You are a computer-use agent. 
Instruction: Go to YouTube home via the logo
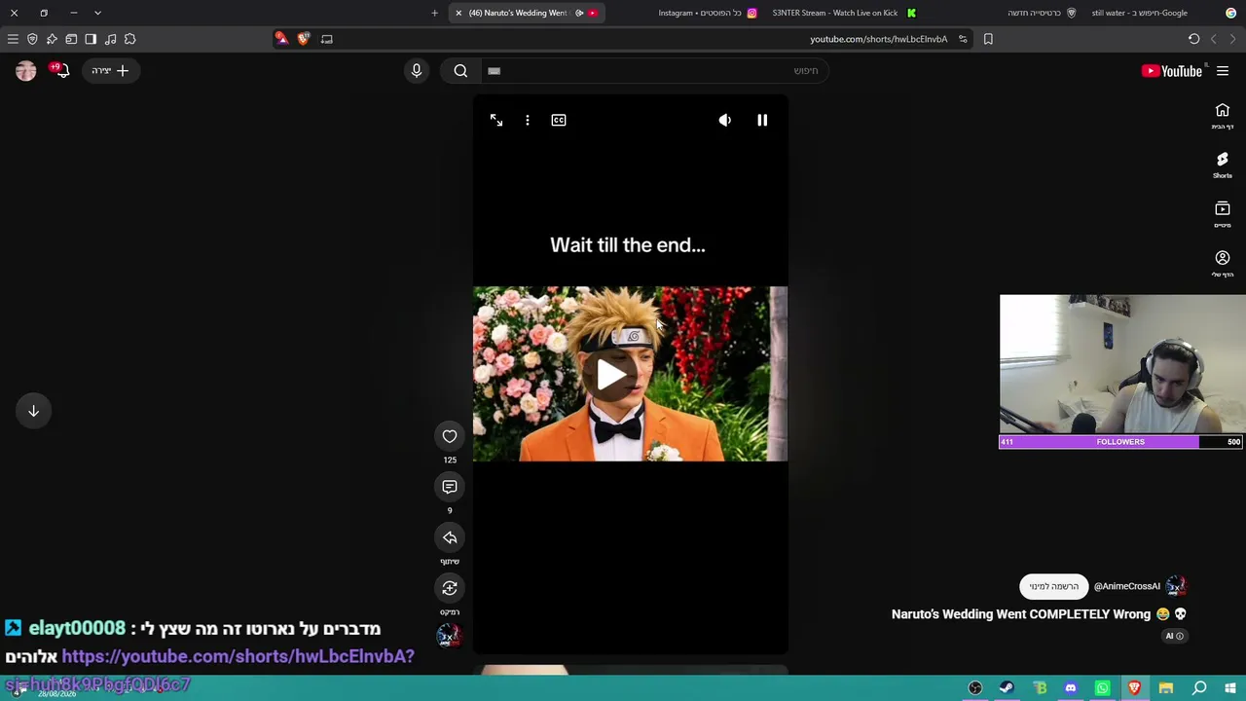(1172, 71)
